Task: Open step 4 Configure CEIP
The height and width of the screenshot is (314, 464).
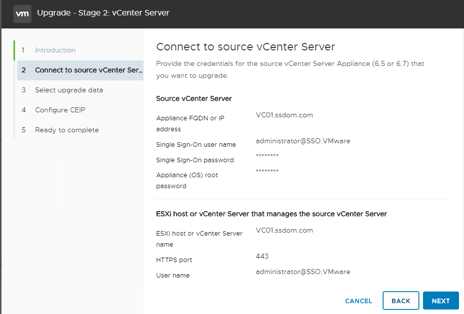Action: pos(60,110)
